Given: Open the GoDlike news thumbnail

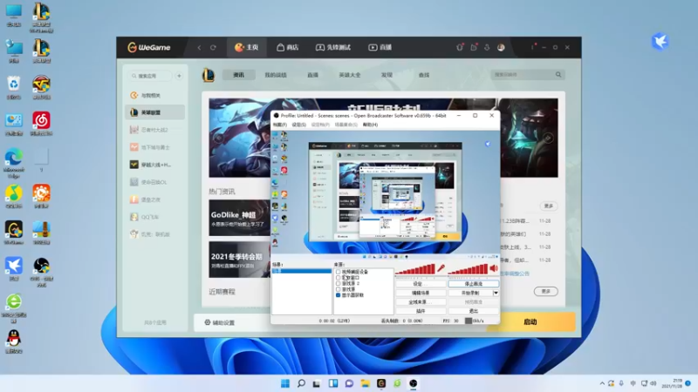Looking at the screenshot, I should pos(239,218).
